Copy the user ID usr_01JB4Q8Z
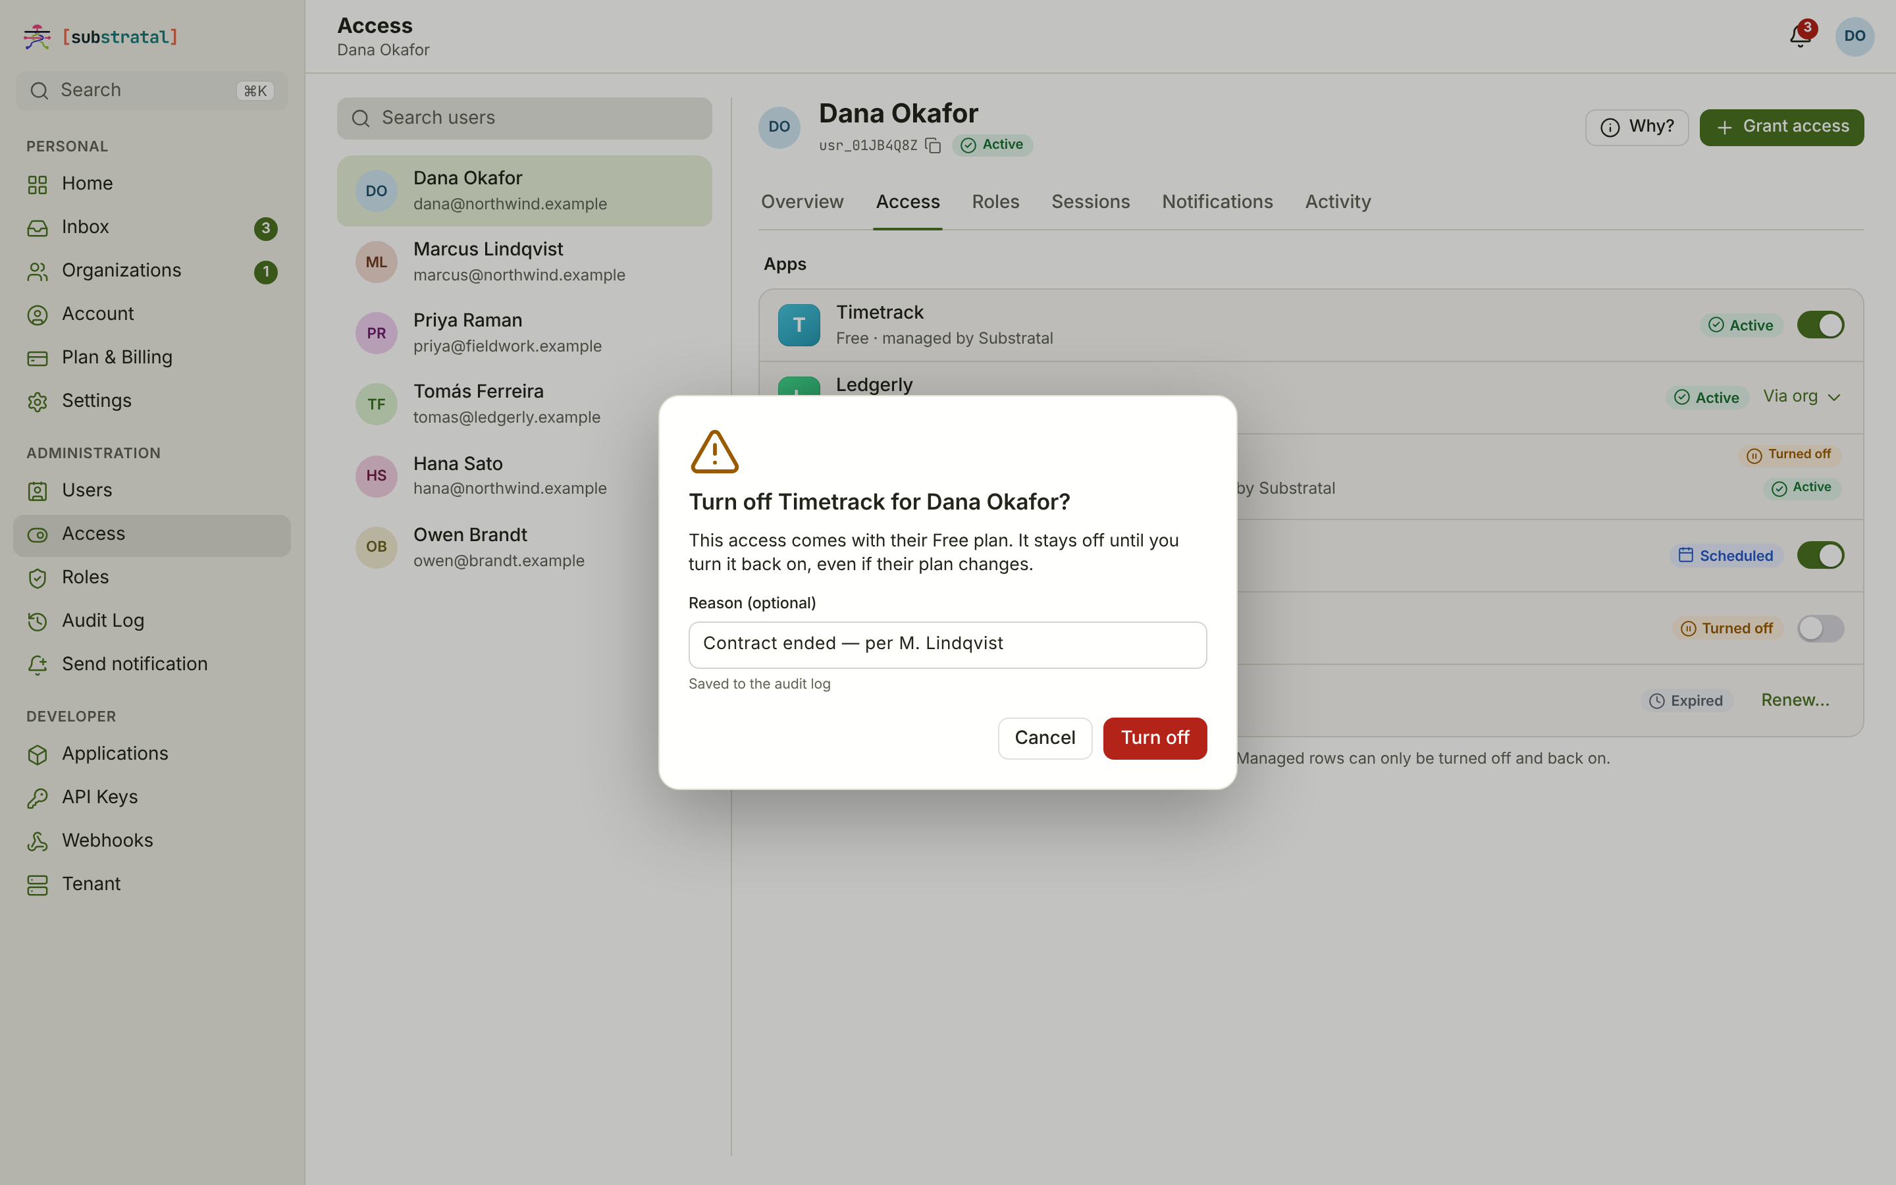Image resolution: width=1896 pixels, height=1185 pixels. click(x=932, y=145)
